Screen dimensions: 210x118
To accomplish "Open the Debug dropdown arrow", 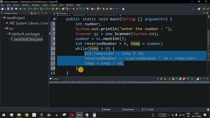I will [32, 9].
